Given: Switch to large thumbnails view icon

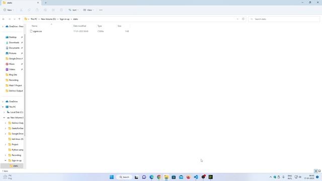Looking at the screenshot, I should (x=319, y=171).
